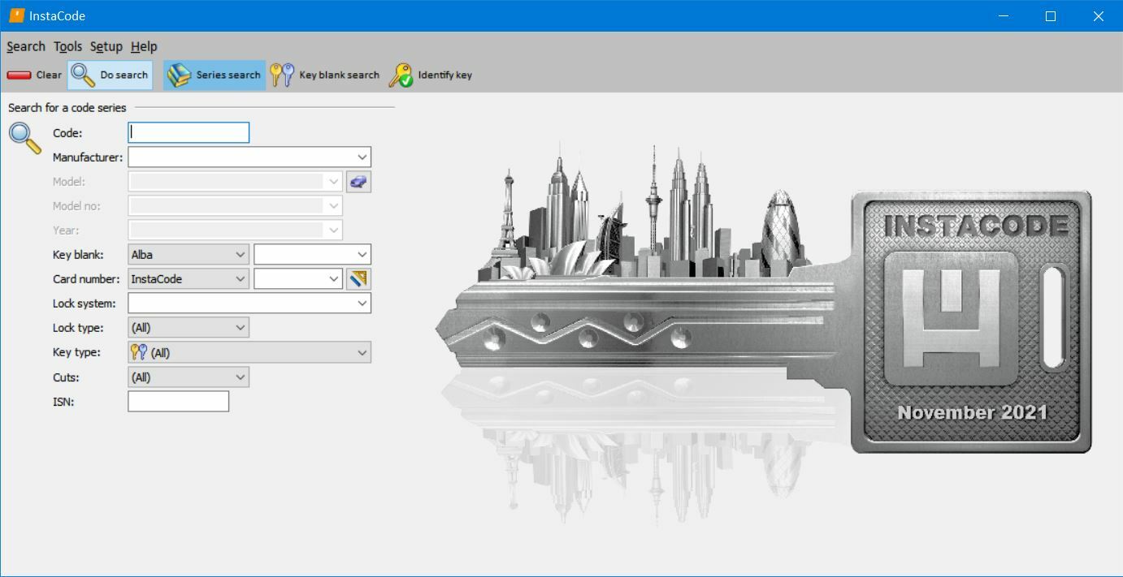Open the Cuts dropdown
This screenshot has width=1123, height=577.
pyautogui.click(x=189, y=377)
